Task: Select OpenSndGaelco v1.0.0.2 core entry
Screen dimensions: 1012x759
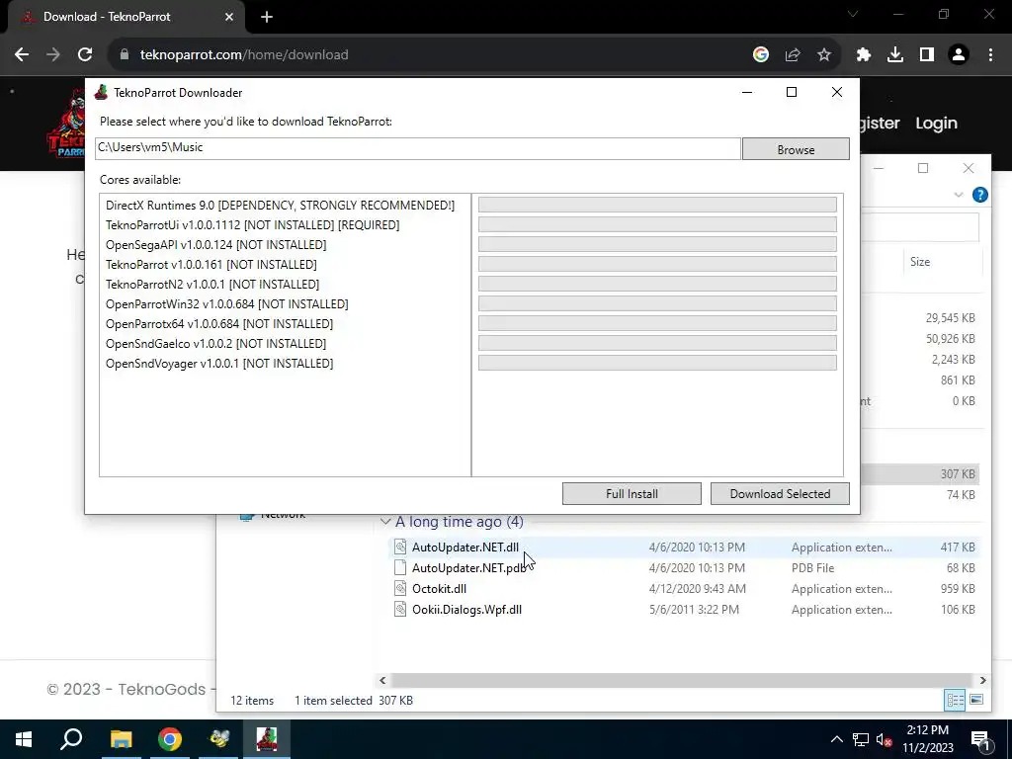Action: click(x=216, y=343)
